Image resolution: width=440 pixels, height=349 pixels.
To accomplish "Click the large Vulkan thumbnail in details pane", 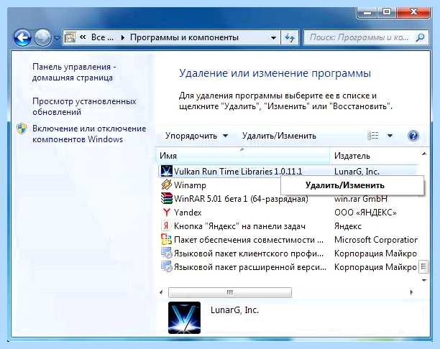I will [x=184, y=317].
